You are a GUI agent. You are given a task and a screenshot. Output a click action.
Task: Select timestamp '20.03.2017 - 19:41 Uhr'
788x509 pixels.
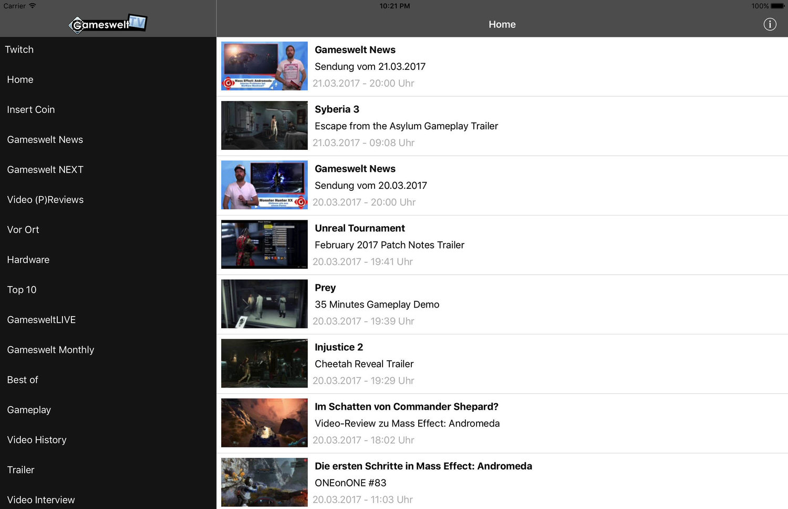pos(362,261)
